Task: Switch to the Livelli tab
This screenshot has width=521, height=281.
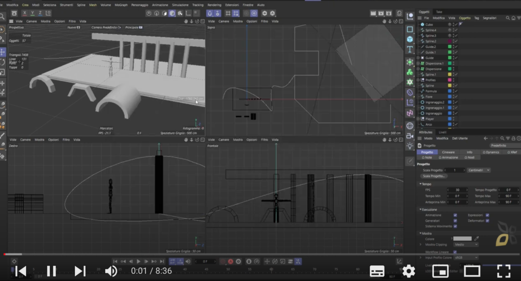Action: pos(442,132)
